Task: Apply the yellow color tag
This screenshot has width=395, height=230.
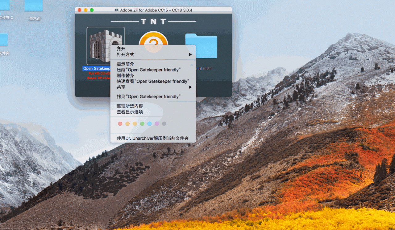Action: pos(135,124)
